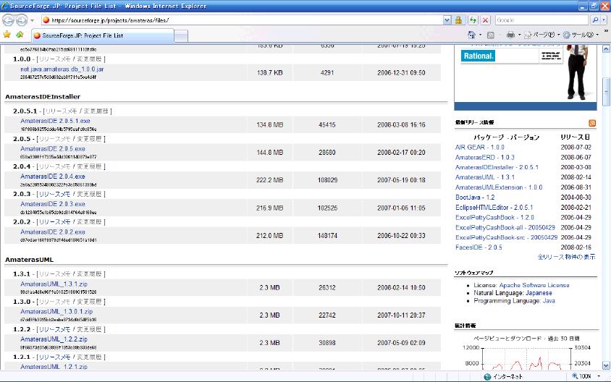This screenshot has width=611, height=382.
Task: Stop loading with the red X icon
Action: pos(485,20)
